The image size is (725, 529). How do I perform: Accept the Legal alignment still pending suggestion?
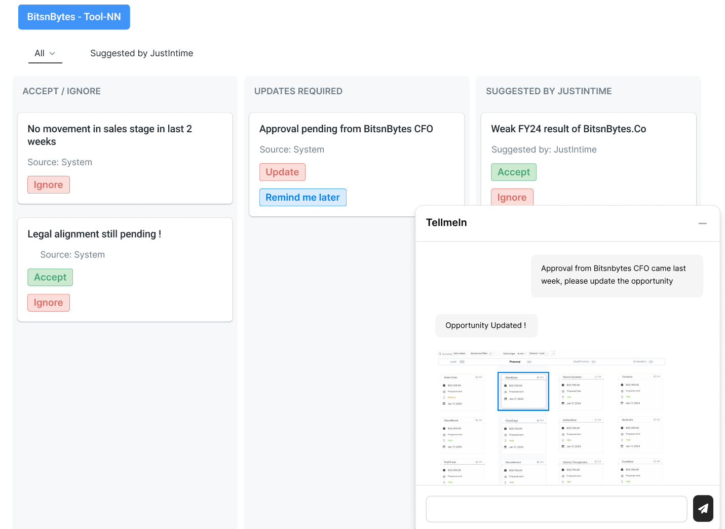pos(50,277)
